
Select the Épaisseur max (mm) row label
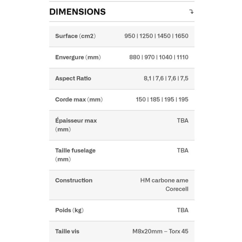pyautogui.click(x=76, y=125)
